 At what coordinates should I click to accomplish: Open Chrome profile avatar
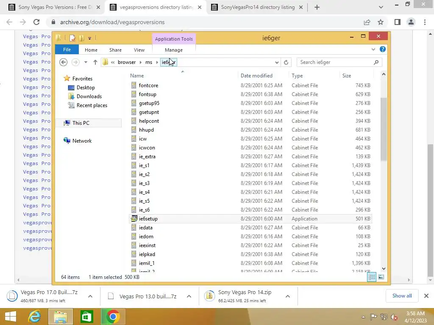411,22
